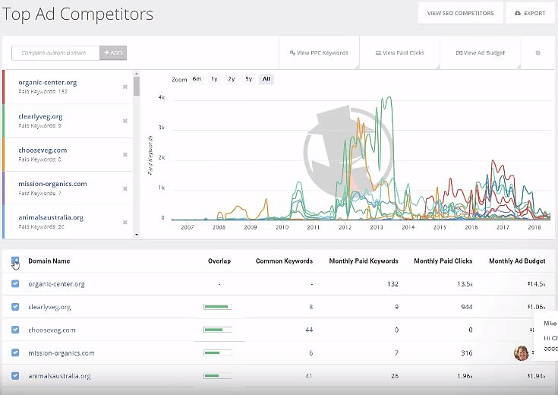Click mission-organics.com link in table
This screenshot has height=395, width=558.
pos(61,353)
